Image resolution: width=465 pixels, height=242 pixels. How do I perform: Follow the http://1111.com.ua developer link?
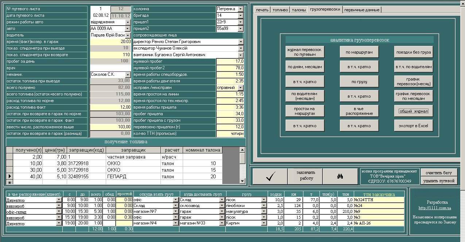tap(434, 208)
